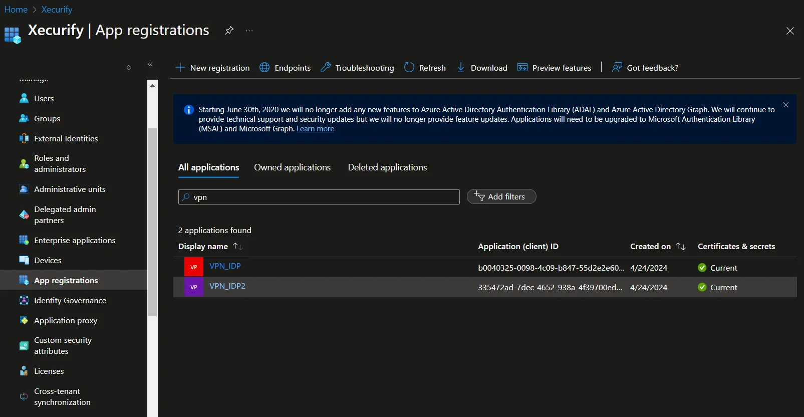This screenshot has width=804, height=417.
Task: Click the sidebar vertical scrollbar thumb
Action: (x=153, y=222)
